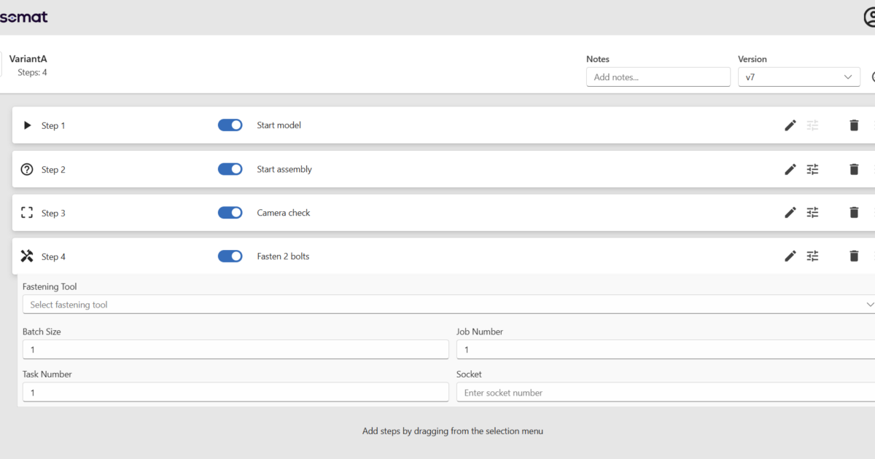The image size is (875, 459).
Task: Click the pencil edit icon for Step 1
Action: (790, 125)
